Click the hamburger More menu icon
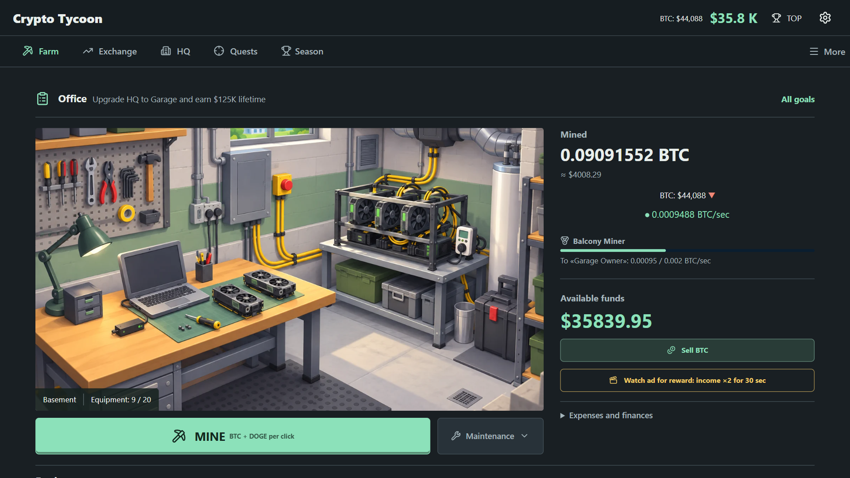Viewport: 850px width, 478px height. click(x=814, y=51)
